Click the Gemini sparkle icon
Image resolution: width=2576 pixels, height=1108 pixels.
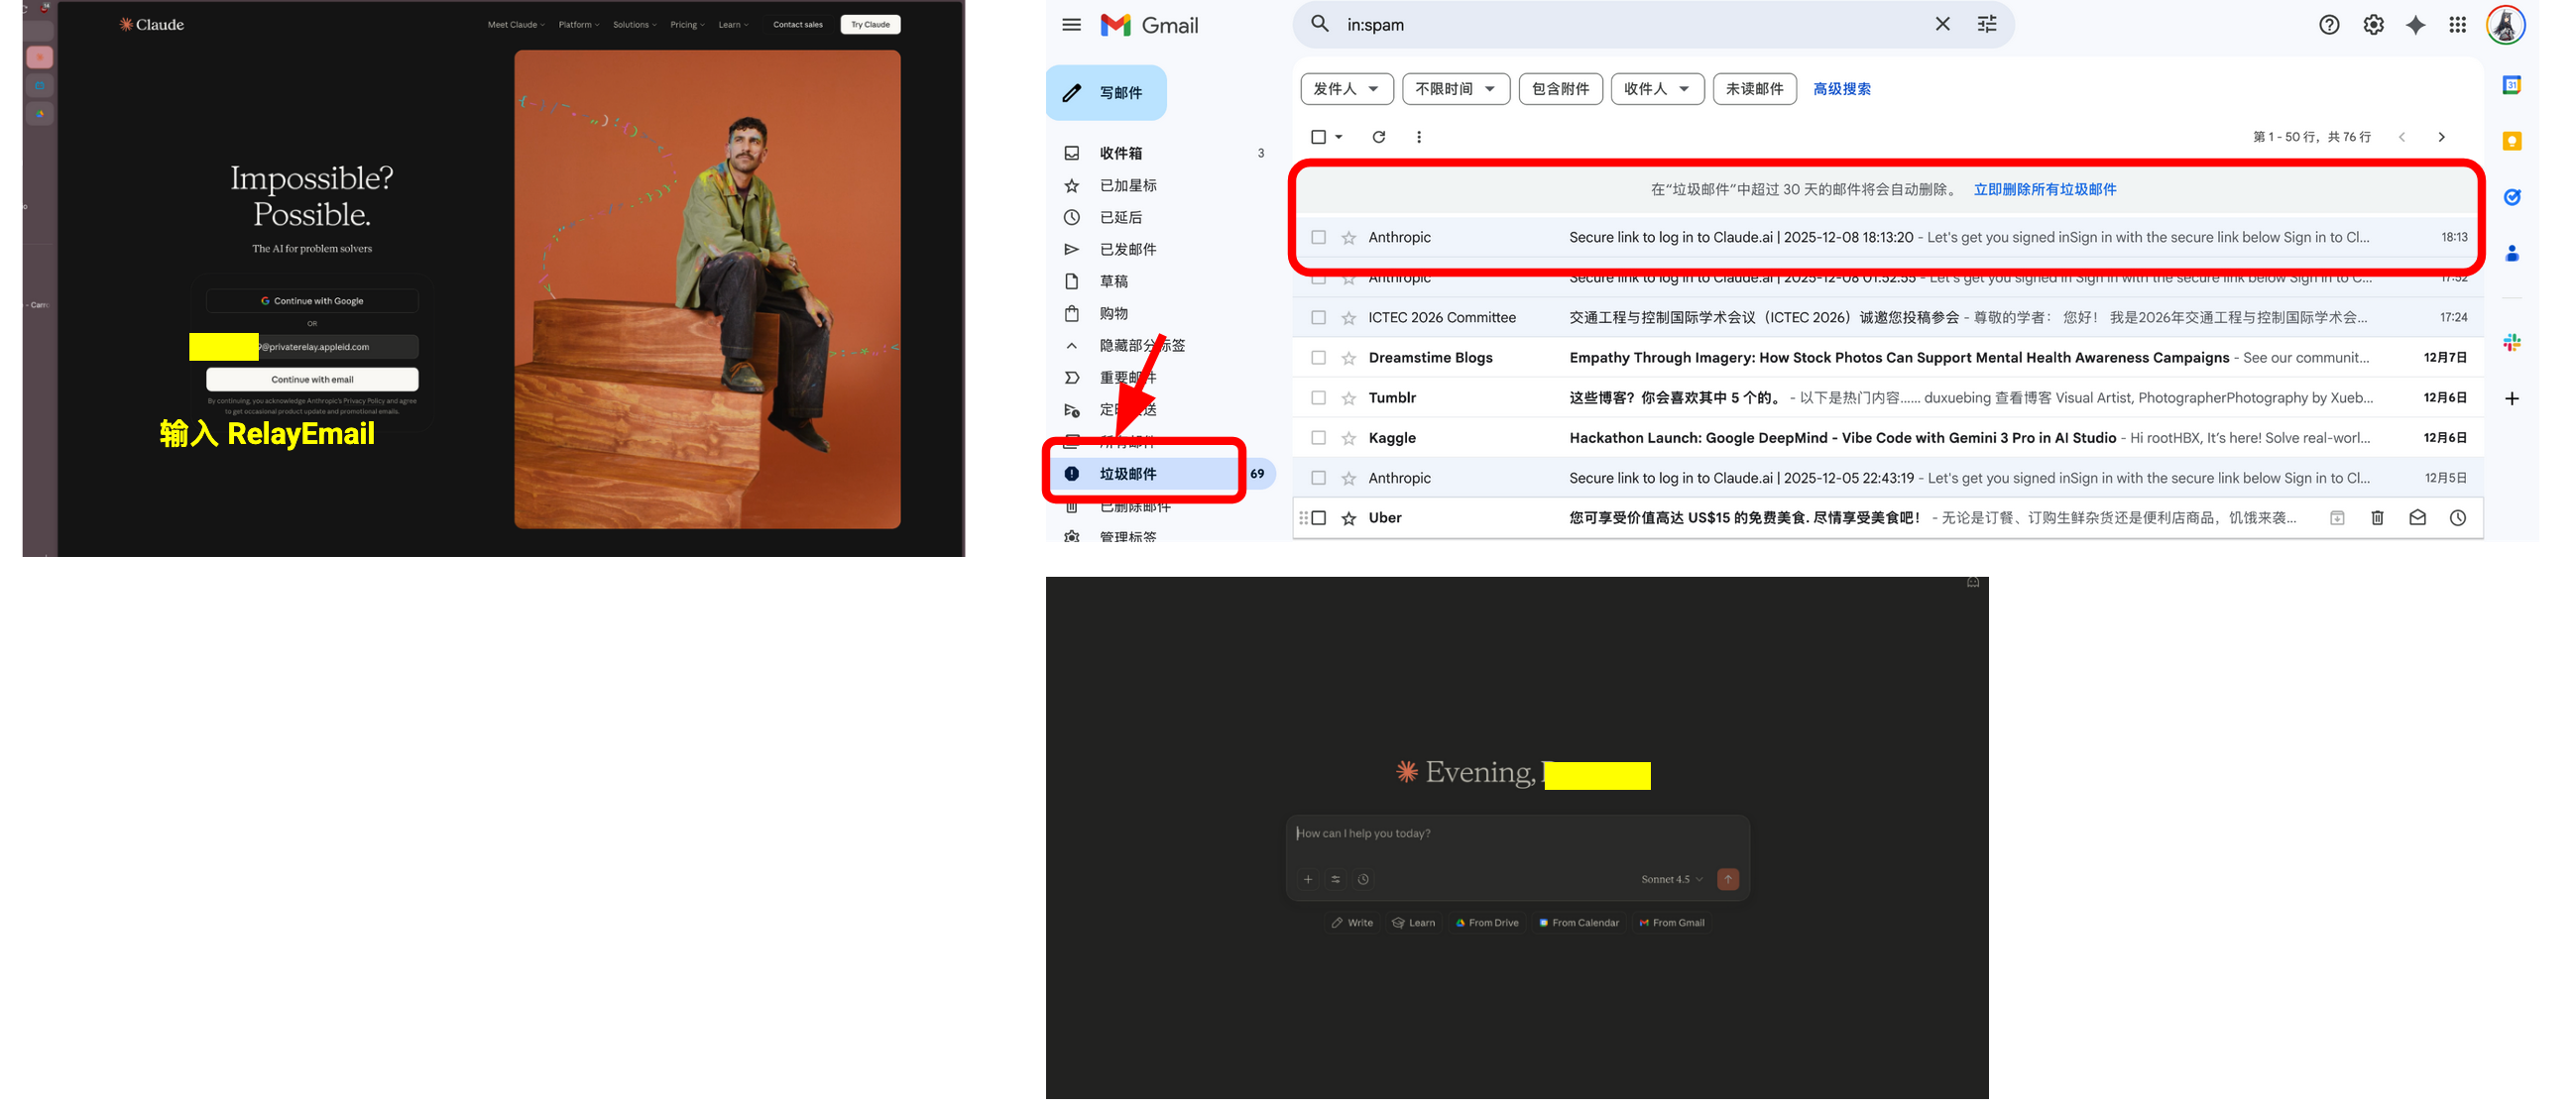[x=2415, y=25]
